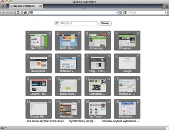Remove speed dial 3 dobreprogr...
The width and height of the screenshot is (169, 130).
pos(109,33)
